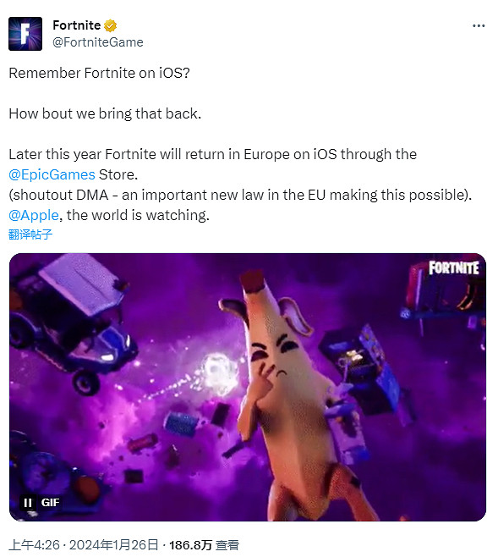
Task: Click the gold verified badge
Action: (110, 25)
